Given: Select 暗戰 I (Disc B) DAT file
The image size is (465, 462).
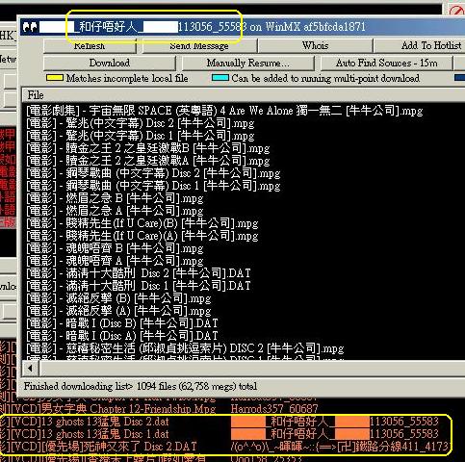Looking at the screenshot, I should pyautogui.click(x=122, y=323).
